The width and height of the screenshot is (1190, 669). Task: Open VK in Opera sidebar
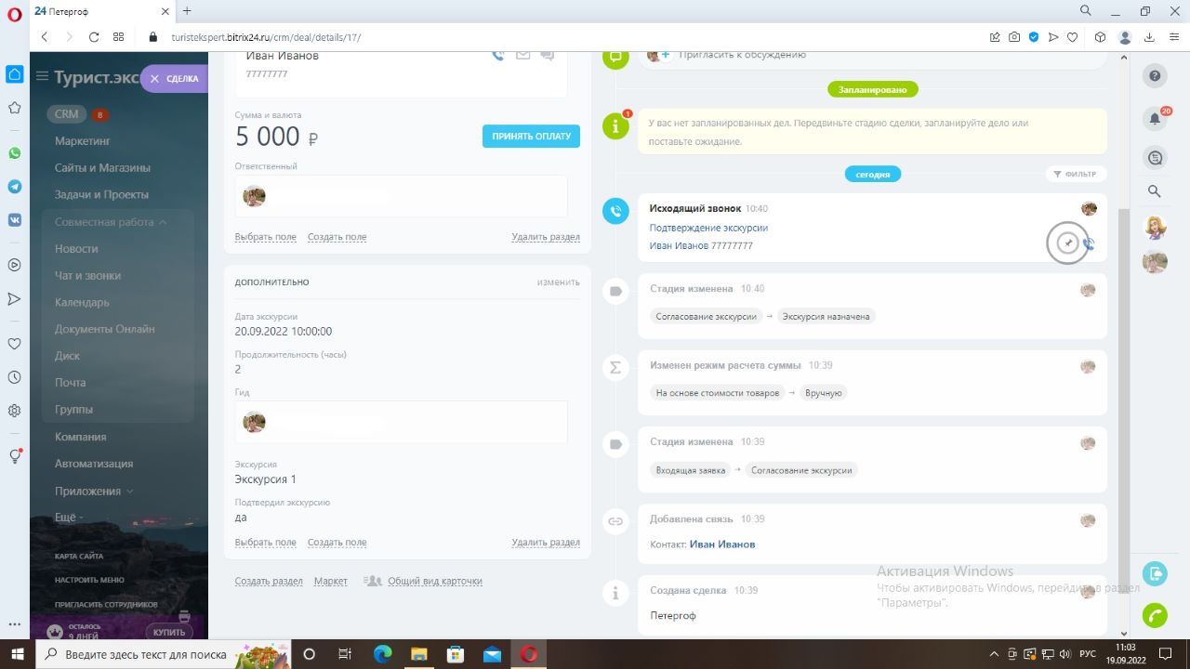pyautogui.click(x=14, y=220)
